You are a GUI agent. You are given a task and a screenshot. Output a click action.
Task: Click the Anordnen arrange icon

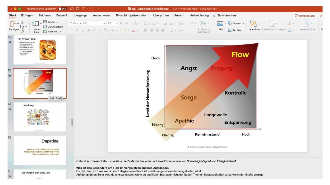point(253,24)
